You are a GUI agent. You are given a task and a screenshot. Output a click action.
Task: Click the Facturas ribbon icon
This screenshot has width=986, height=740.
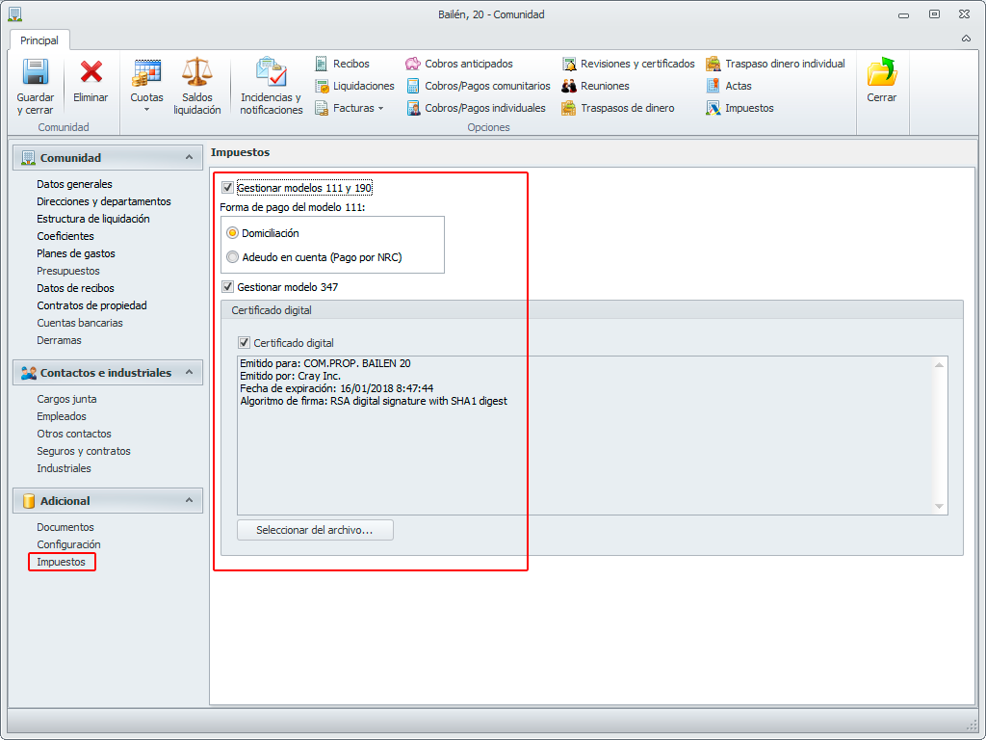(x=322, y=108)
